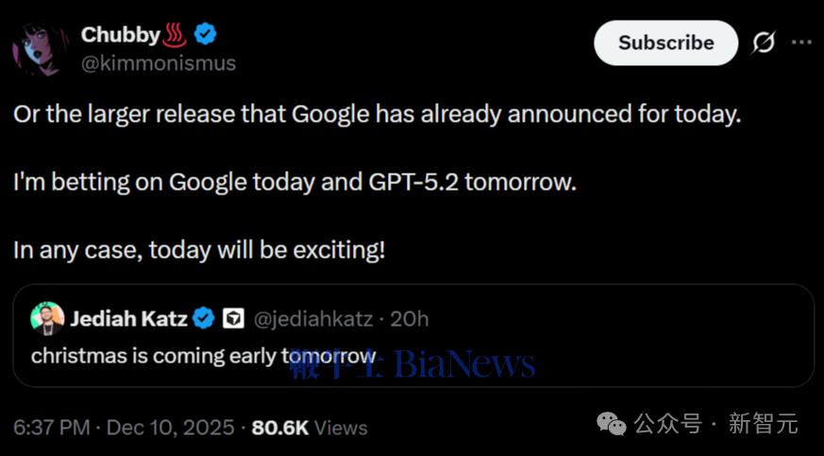Click the main tweet text about GPT-5.2
Image resolution: width=824 pixels, height=456 pixels.
294,182
